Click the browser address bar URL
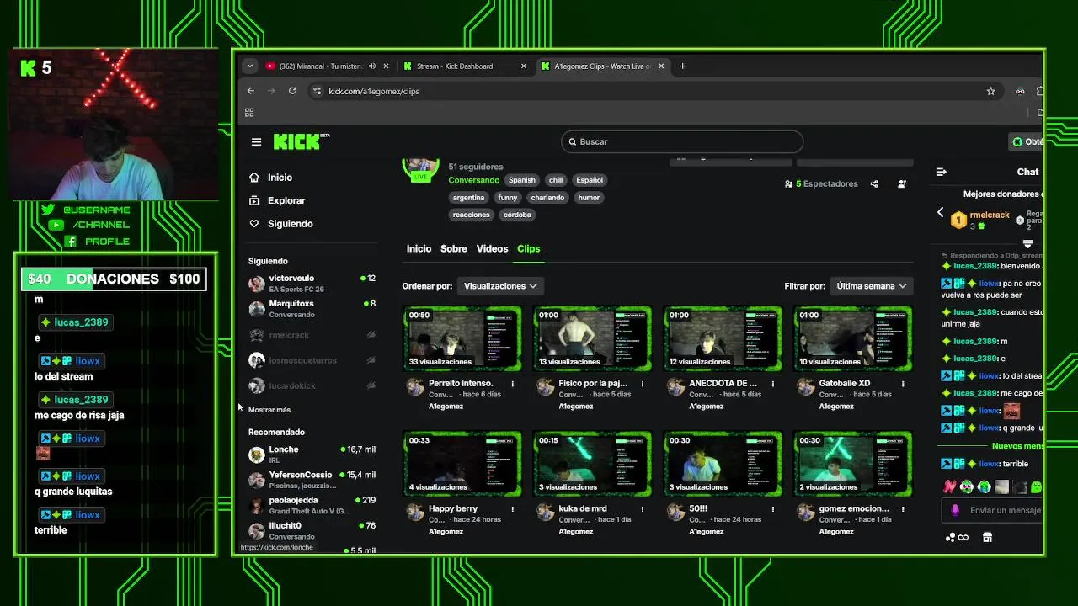The width and height of the screenshot is (1078, 606). 374,91
